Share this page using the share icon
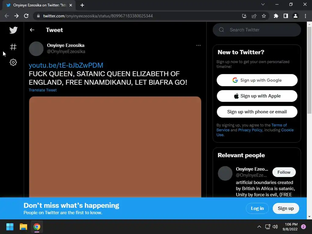312x234 pixels. coord(254,16)
